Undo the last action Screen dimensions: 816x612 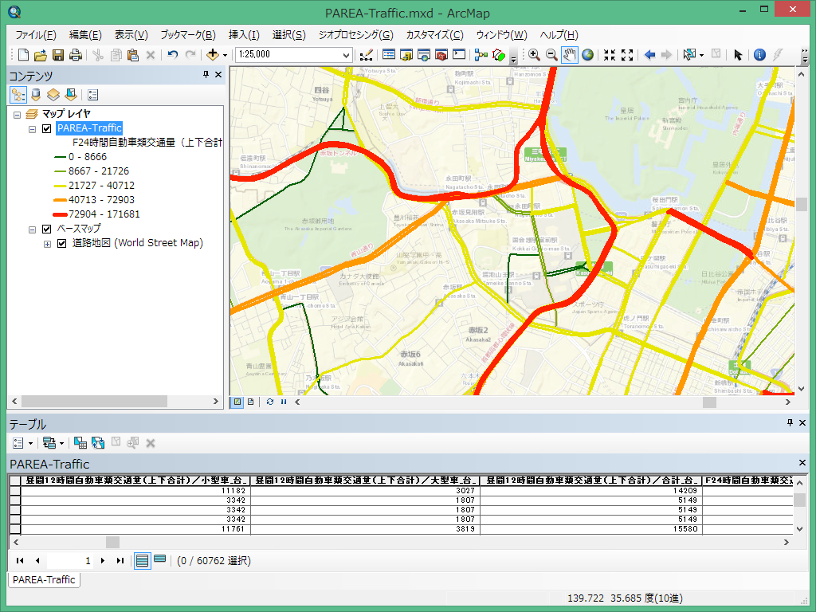(173, 55)
